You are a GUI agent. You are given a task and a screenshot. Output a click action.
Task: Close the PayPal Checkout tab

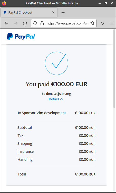pyautogui.click(x=53, y=12)
